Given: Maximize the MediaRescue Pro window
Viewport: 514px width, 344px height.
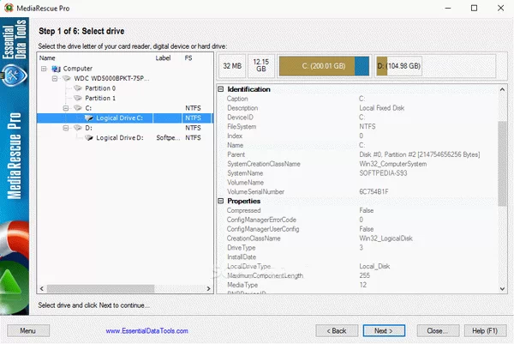Looking at the screenshot, I should coord(474,8).
